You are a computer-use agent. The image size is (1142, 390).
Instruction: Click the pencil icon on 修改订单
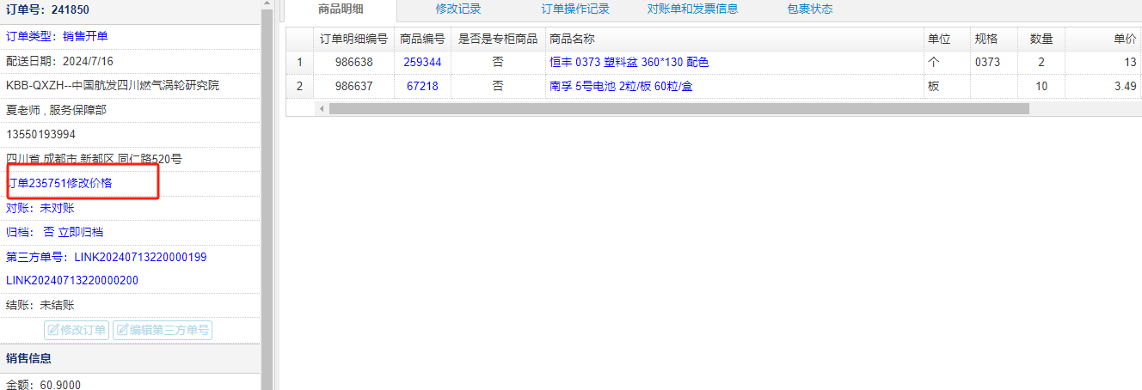tap(53, 330)
